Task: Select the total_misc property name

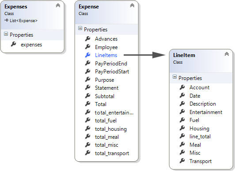Action: coord(106,145)
